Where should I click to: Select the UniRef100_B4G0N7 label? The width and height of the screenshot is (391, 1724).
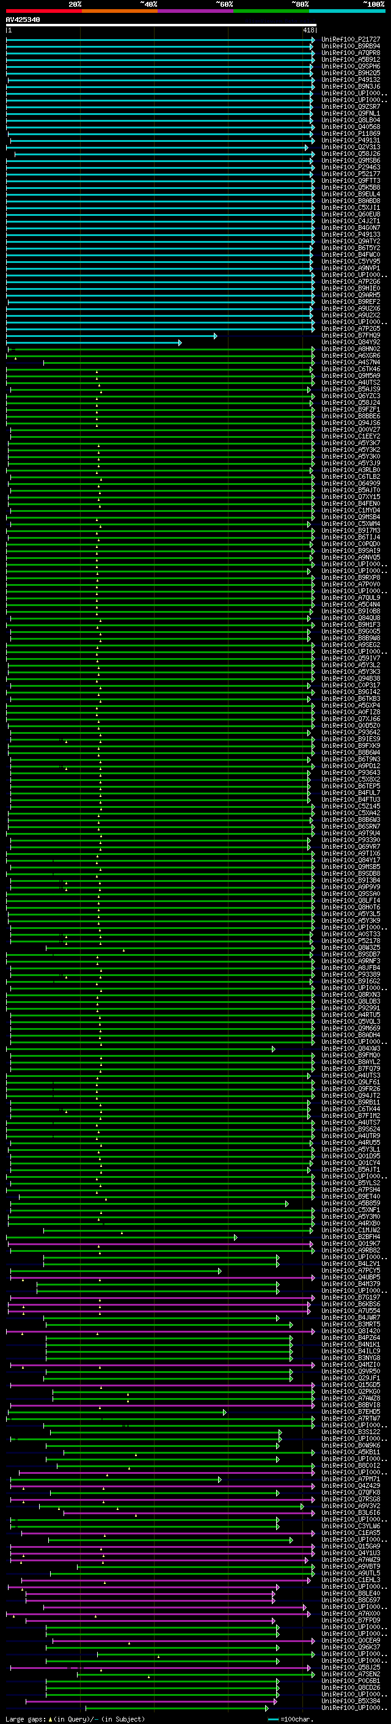[350, 228]
